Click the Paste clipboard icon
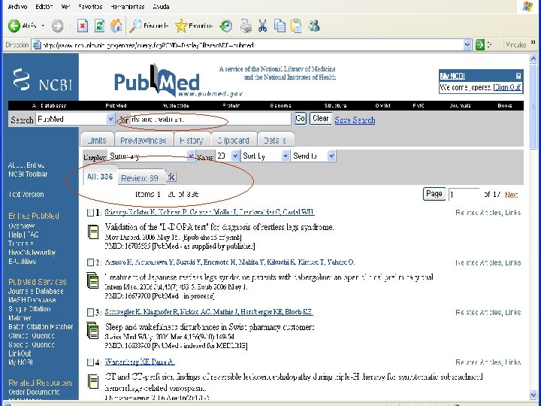The width and height of the screenshot is (541, 406). tap(296, 26)
